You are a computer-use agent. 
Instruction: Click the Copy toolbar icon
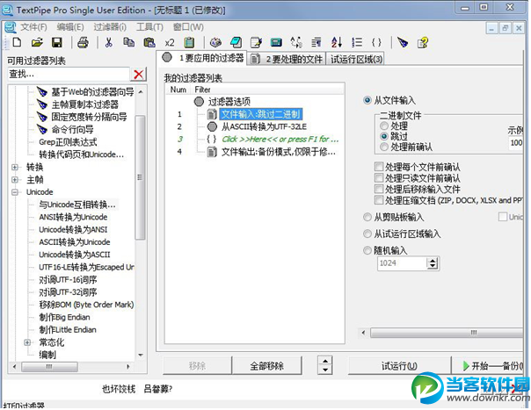[128, 42]
